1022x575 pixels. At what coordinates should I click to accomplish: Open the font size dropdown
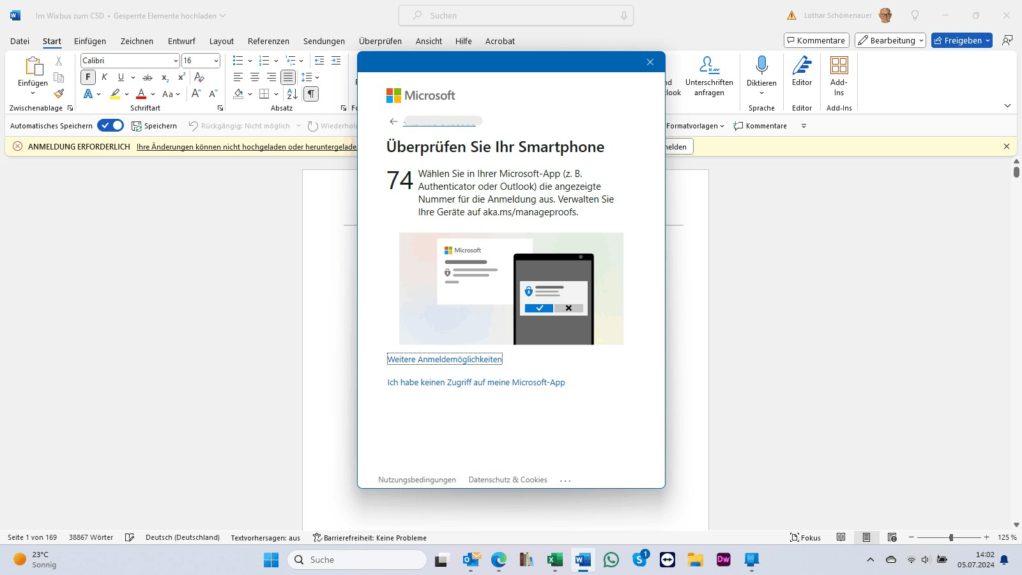click(216, 61)
